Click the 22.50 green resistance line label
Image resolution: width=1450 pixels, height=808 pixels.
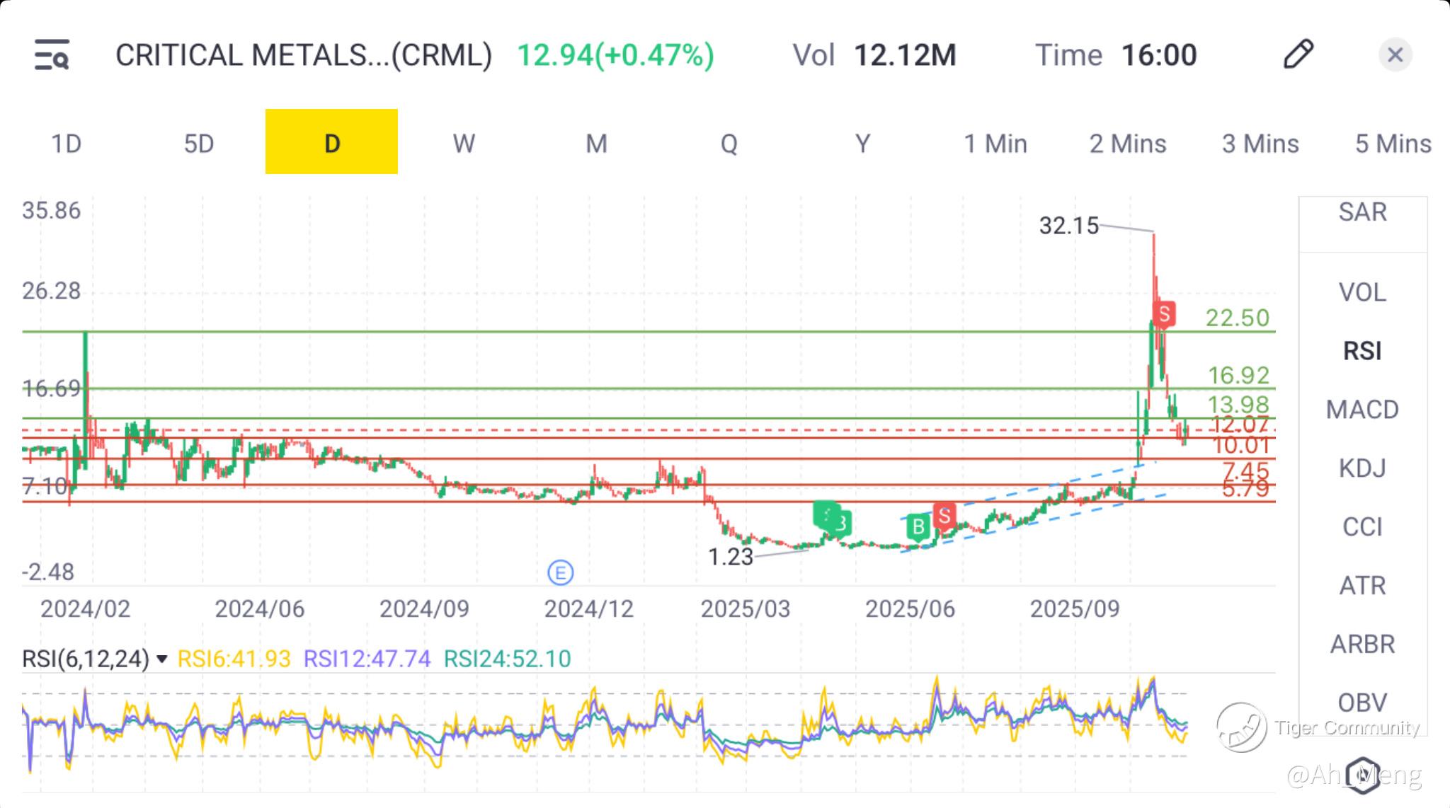1237,318
